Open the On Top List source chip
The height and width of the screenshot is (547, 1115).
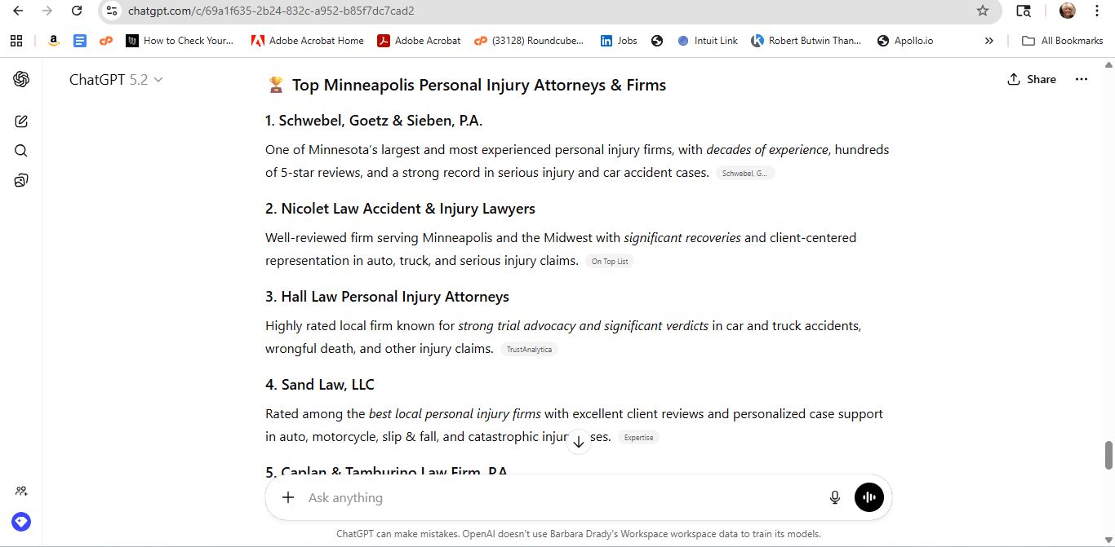pyautogui.click(x=610, y=261)
